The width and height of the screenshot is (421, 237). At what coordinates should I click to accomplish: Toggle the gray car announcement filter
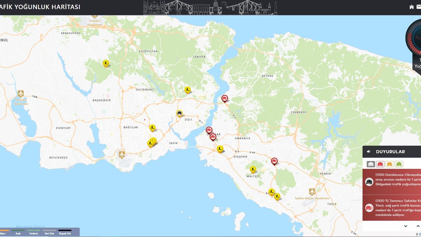pos(371,164)
